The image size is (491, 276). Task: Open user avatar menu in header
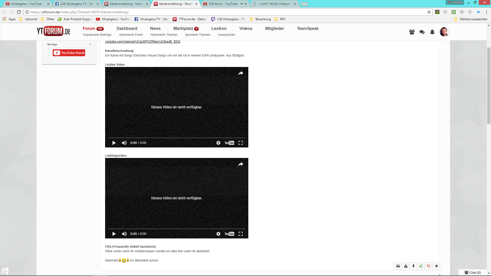444,32
